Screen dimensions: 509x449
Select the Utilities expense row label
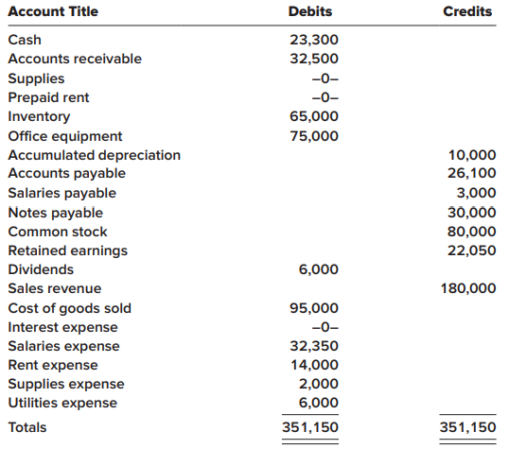click(62, 404)
